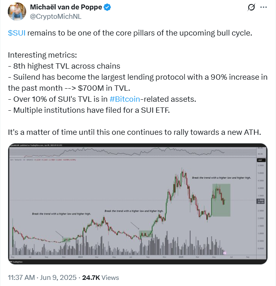This screenshot has height=286, width=276.
Task: Click the small green box near the middle arrow
Action: [145, 234]
